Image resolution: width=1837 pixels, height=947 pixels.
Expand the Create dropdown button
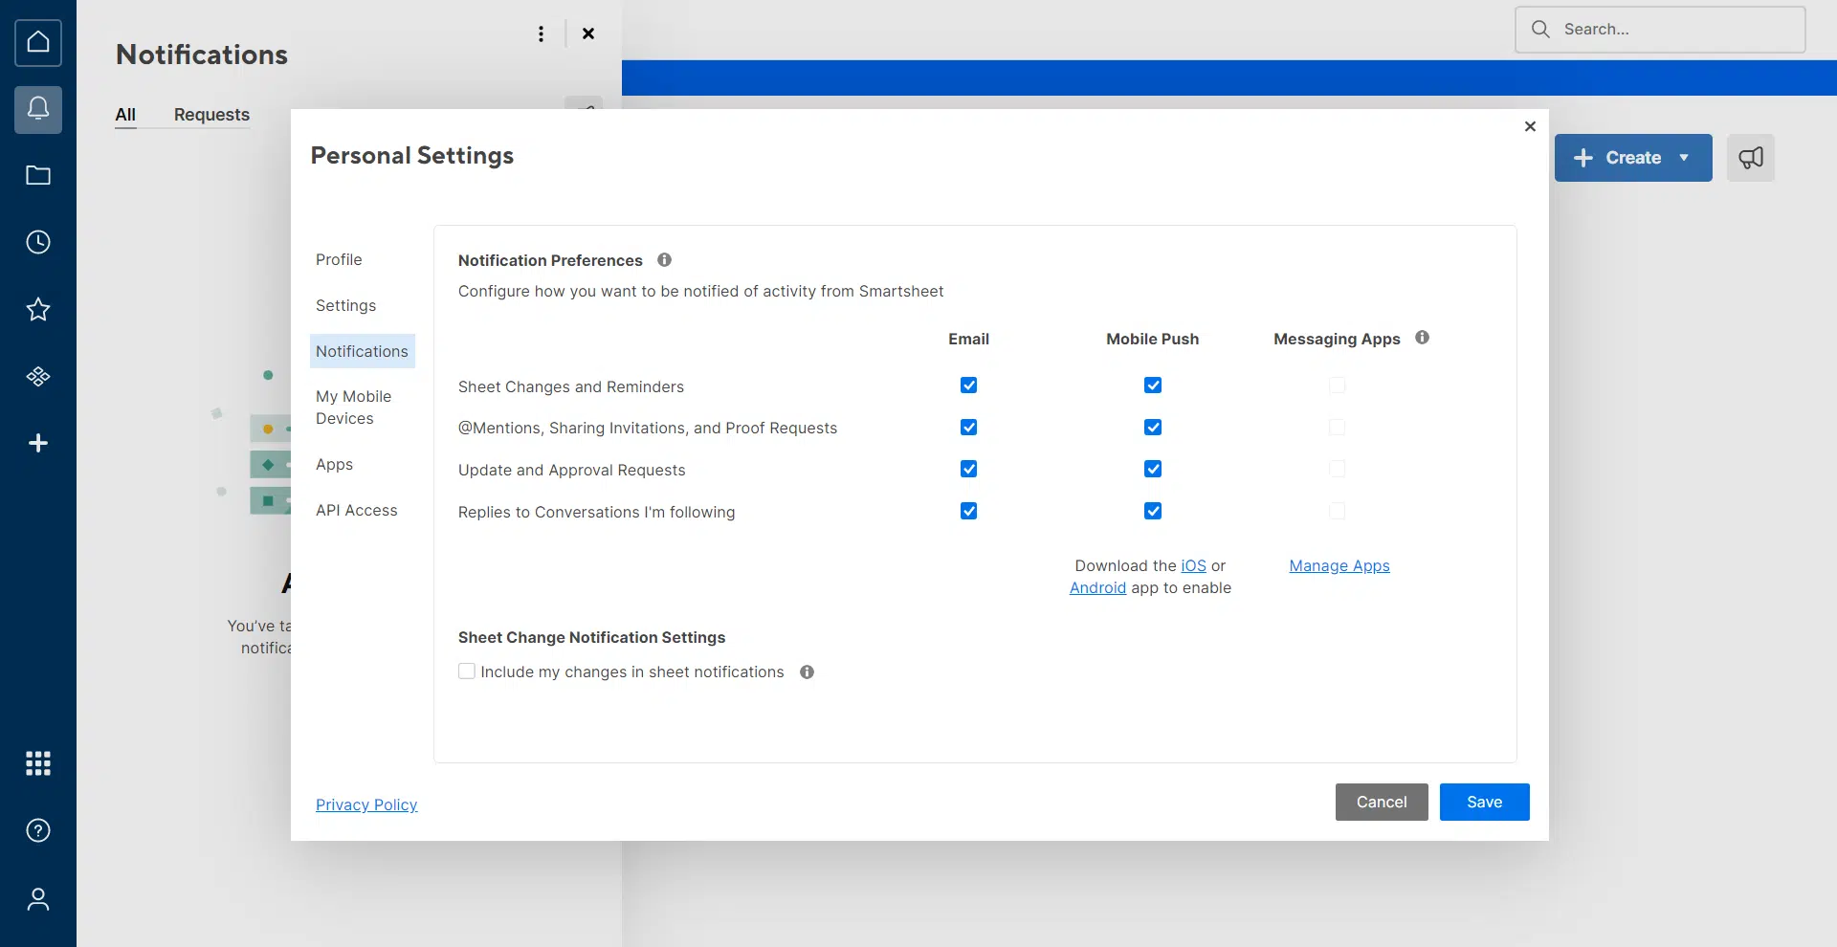1633,158
